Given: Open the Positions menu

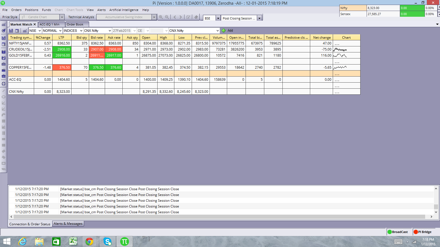Looking at the screenshot, I should tap(32, 10).
